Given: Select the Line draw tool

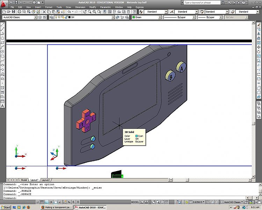Looking at the screenshot, I should [2, 24].
